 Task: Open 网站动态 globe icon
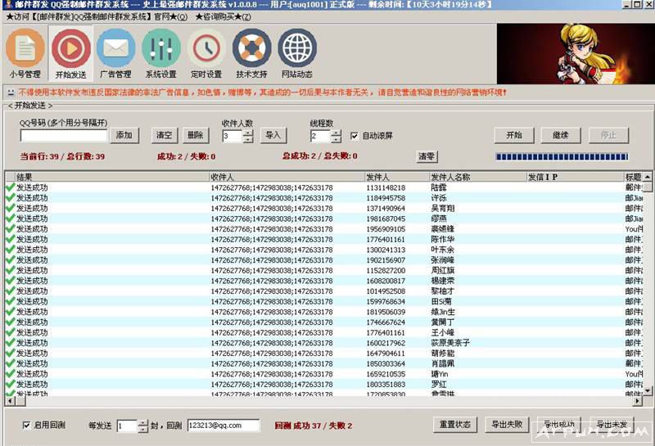(x=296, y=51)
